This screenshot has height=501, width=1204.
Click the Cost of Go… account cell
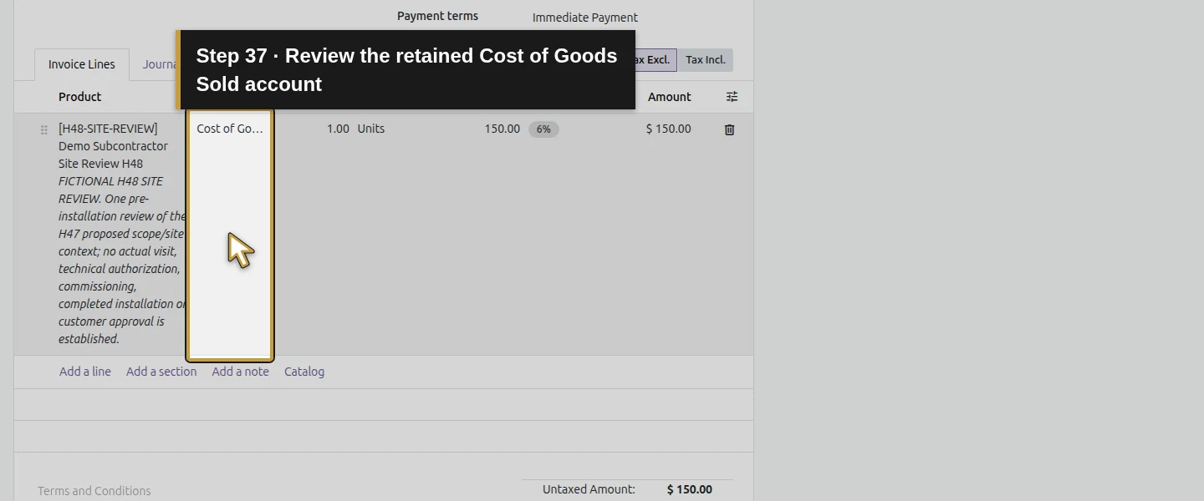tap(230, 129)
